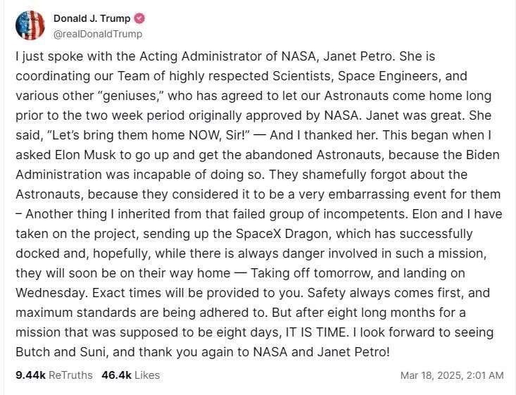516x395 pixels.
Task: Open the Donald J. Trump display name
Action: tap(92, 18)
